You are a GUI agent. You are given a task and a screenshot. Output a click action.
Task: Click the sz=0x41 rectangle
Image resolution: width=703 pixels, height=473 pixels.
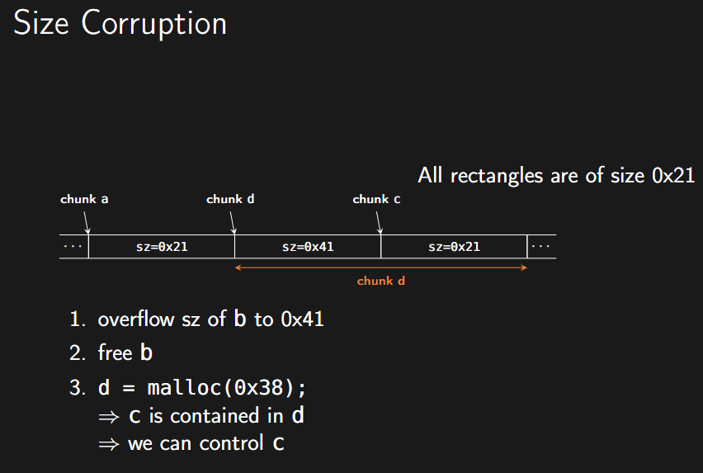(x=308, y=247)
